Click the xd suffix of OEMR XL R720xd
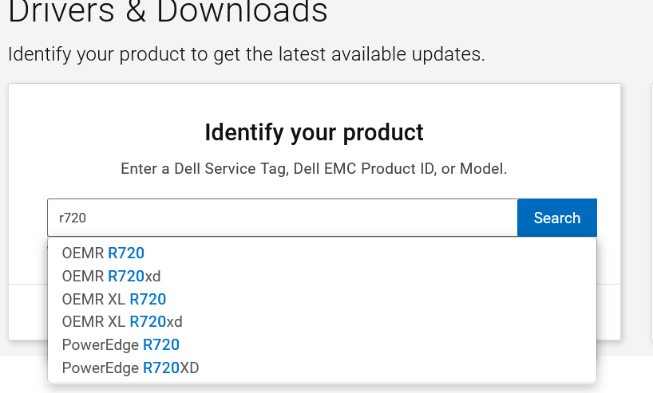 175,322
